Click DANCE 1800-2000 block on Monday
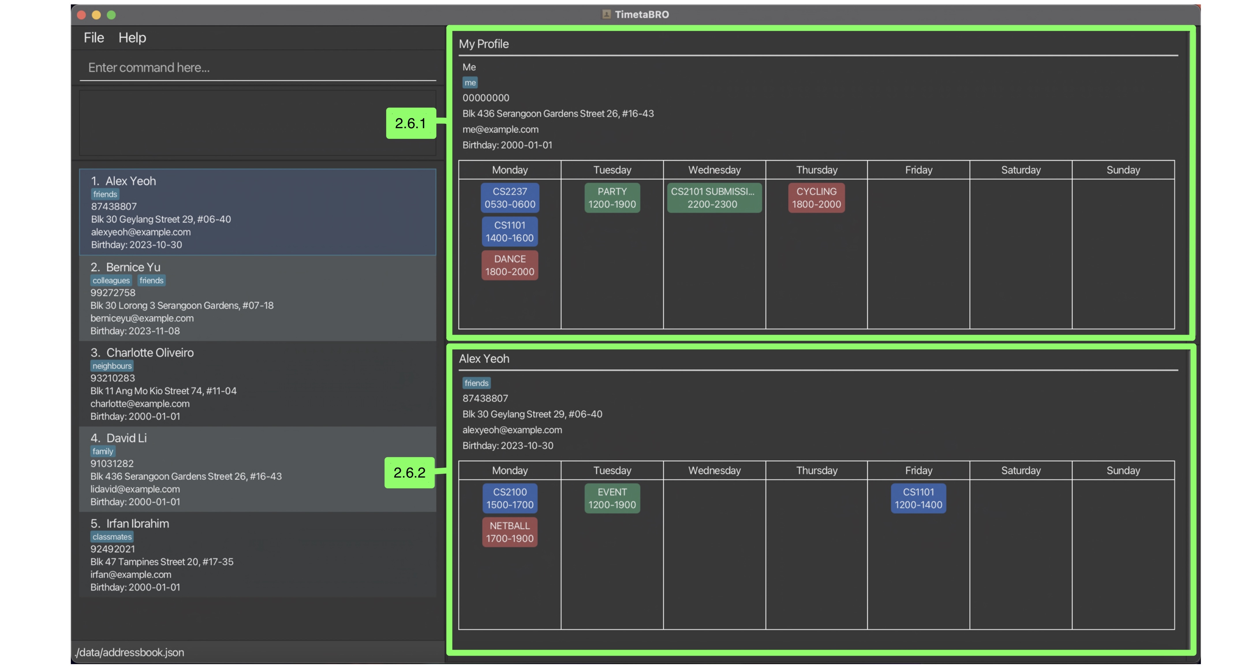The image size is (1259, 669). click(510, 265)
